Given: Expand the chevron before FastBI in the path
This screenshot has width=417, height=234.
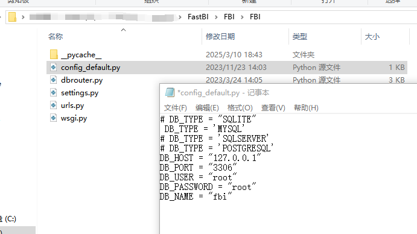Looking at the screenshot, I should click(180, 17).
